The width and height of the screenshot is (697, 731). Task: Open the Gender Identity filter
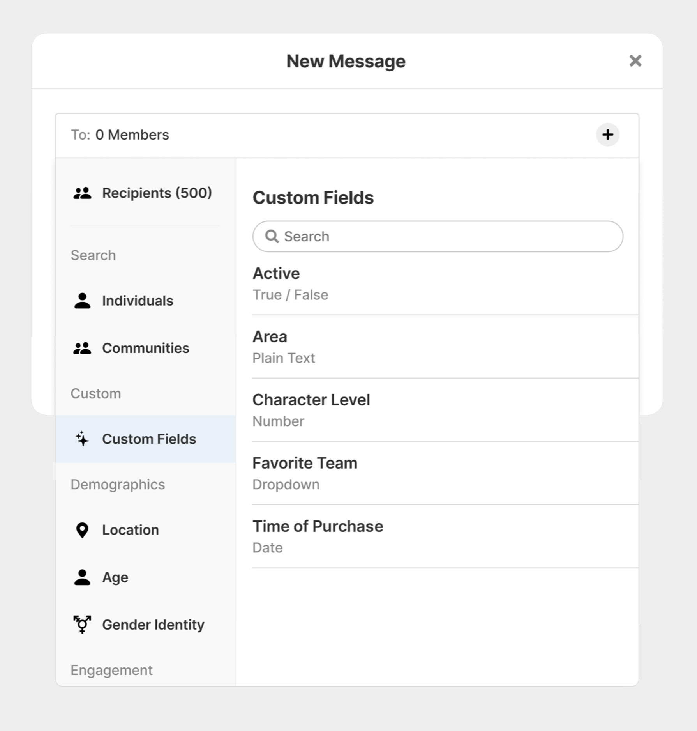point(153,625)
